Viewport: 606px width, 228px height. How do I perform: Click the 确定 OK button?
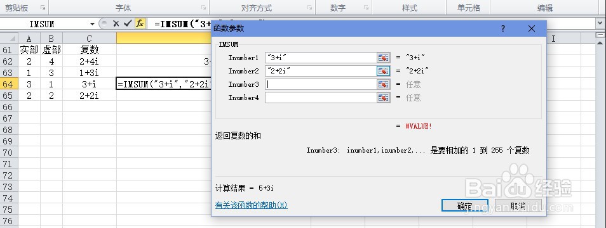[x=465, y=206]
